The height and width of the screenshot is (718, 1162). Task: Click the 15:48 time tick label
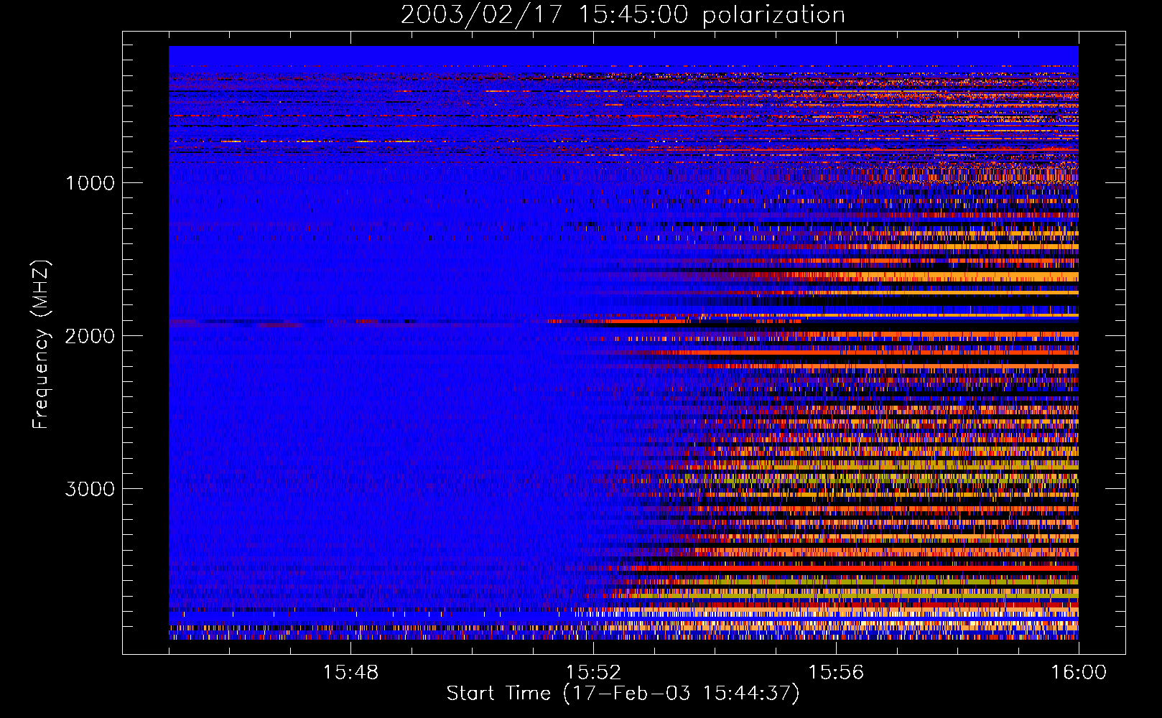point(350,673)
